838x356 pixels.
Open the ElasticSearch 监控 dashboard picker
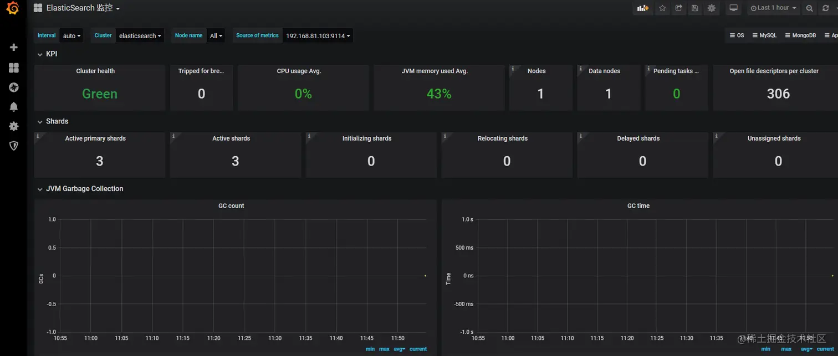click(76, 8)
